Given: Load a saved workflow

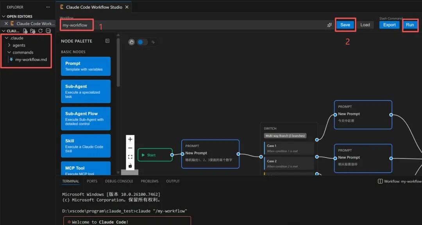Looking at the screenshot, I should click(365, 25).
